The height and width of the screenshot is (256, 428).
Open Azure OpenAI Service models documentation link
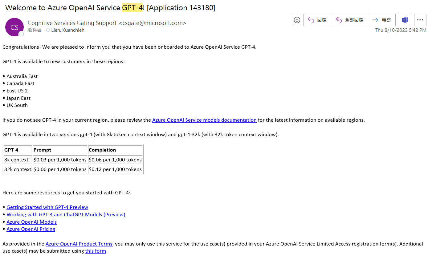[x=204, y=120]
